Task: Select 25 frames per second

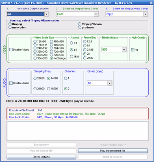Action: pos(85,54)
